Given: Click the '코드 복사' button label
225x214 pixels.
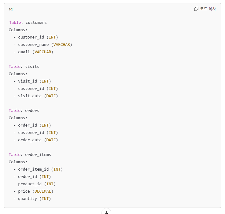Looking at the screenshot, I should coord(208,9).
